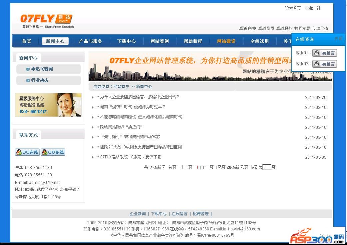Click 招聘管理 in the footer links
Image resolution: width=347 pixels, height=245 pixels.
click(201, 214)
